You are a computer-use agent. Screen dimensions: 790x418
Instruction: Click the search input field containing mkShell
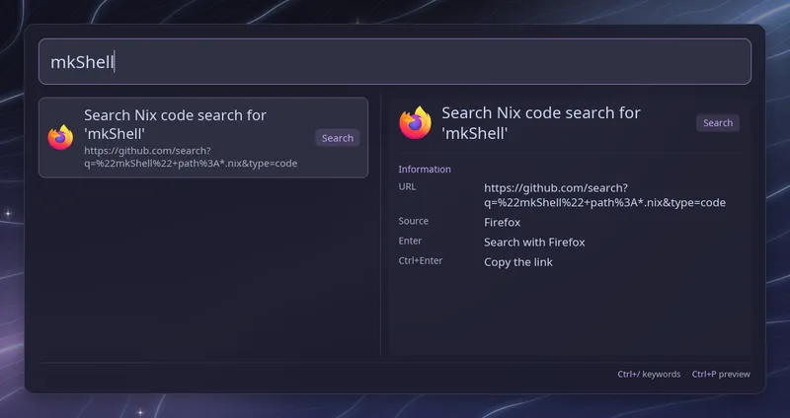tap(394, 61)
